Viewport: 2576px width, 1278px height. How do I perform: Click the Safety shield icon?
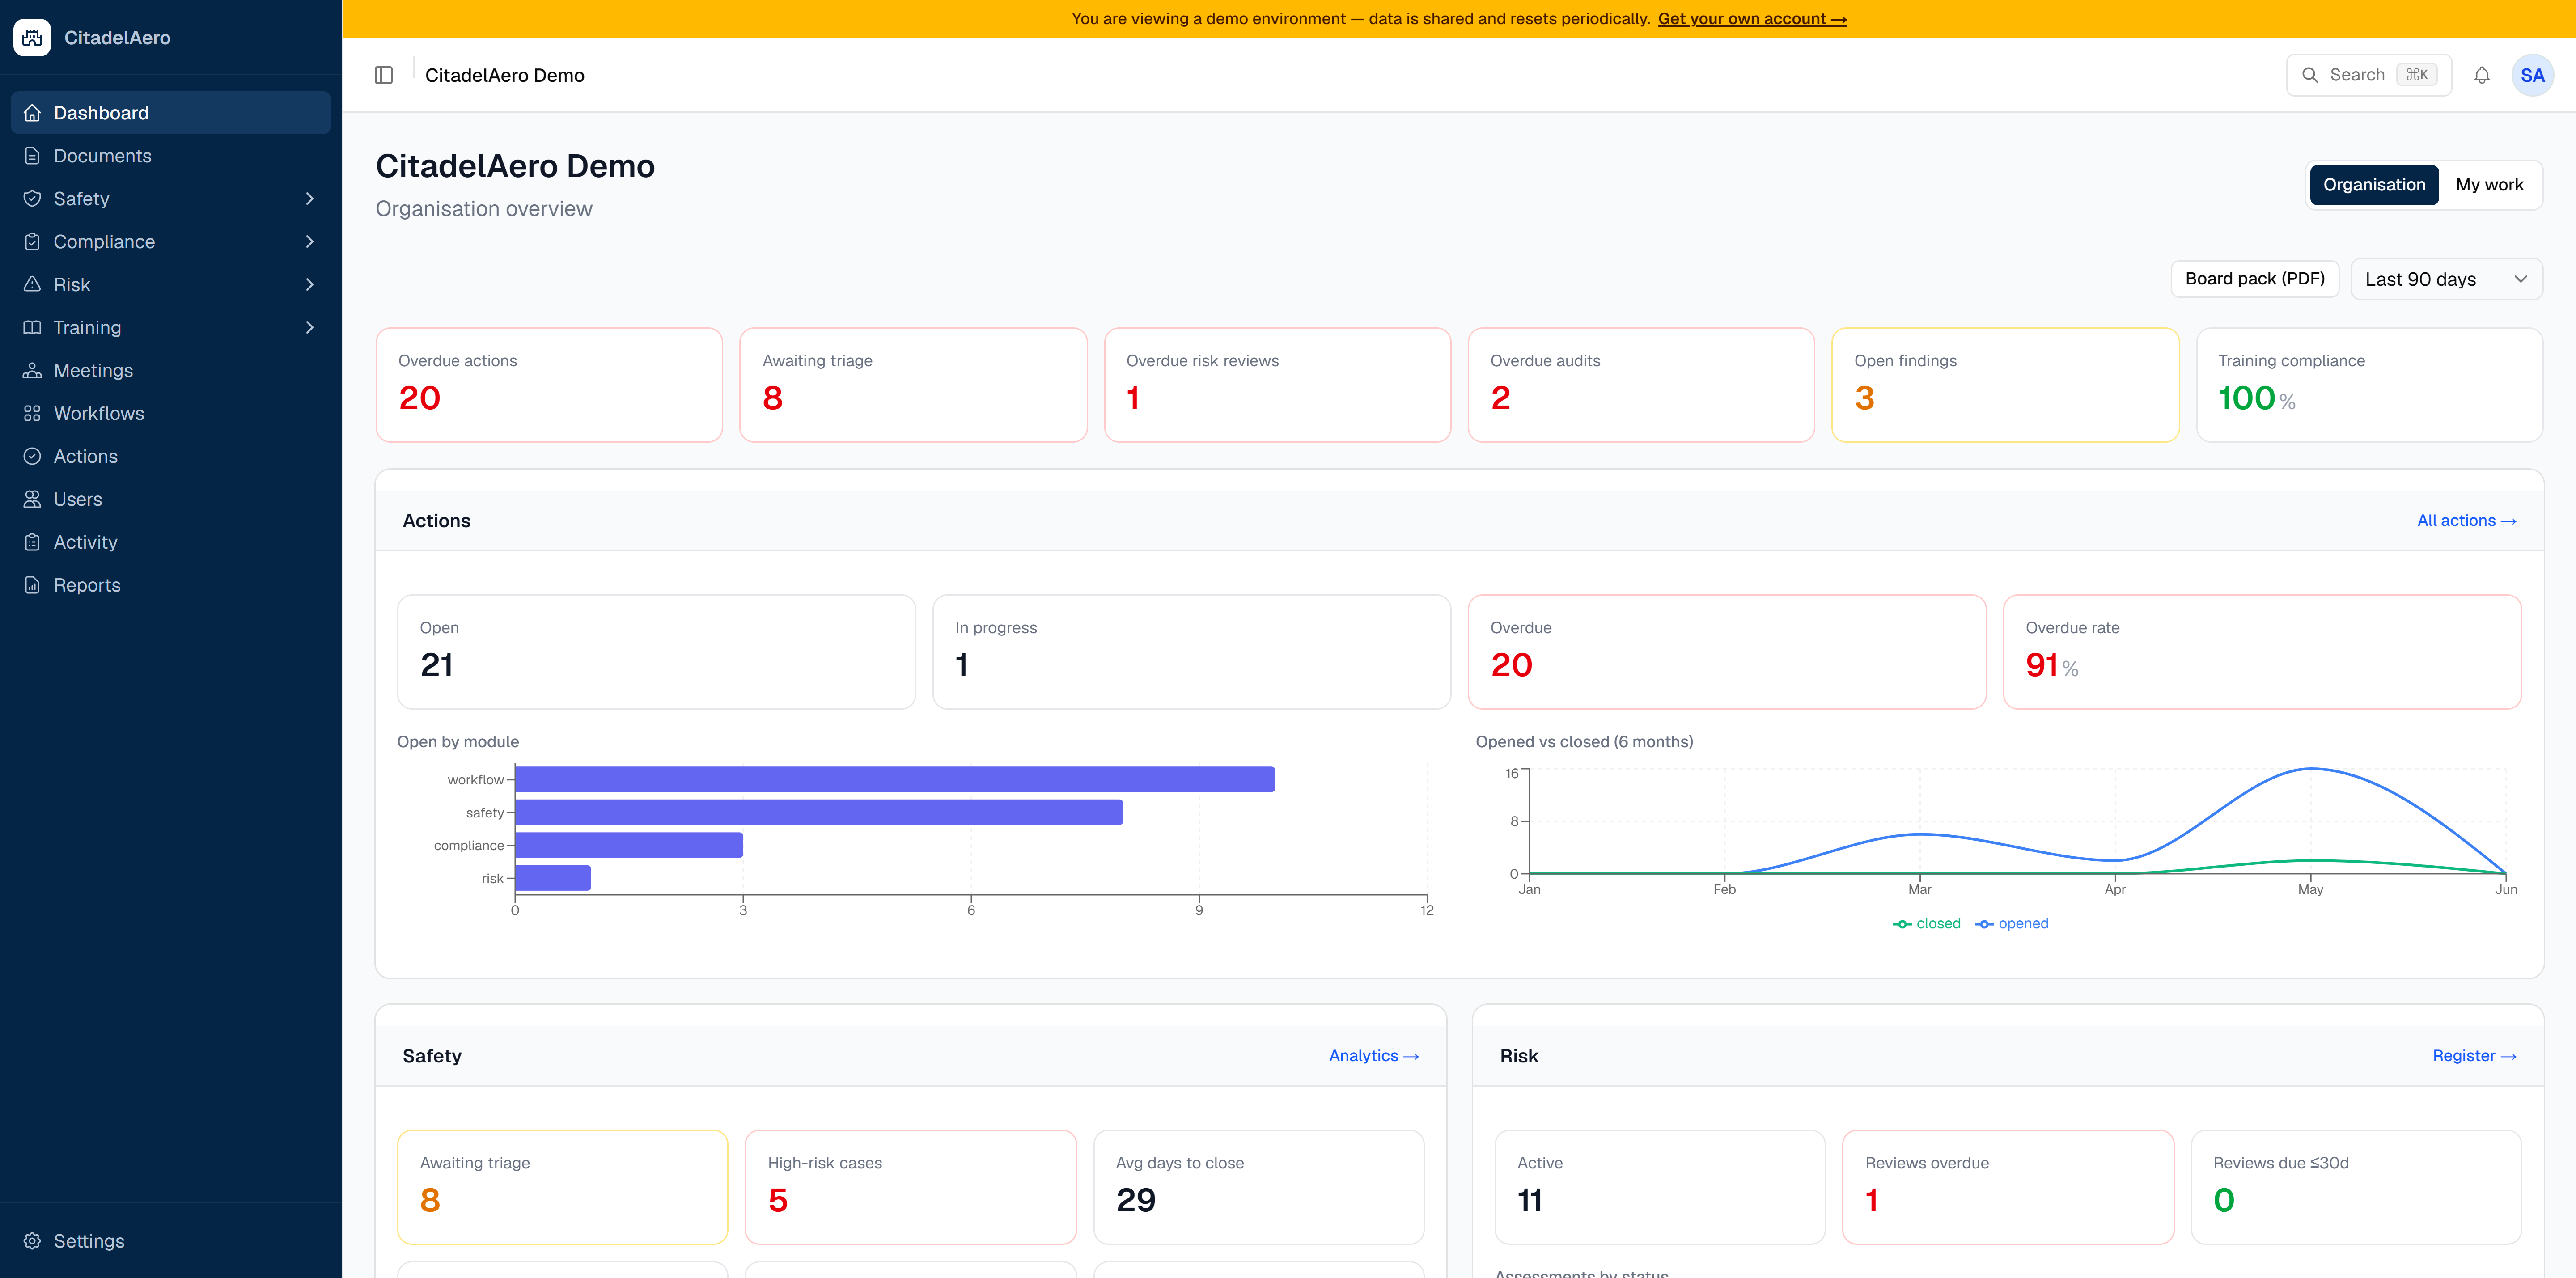32,199
